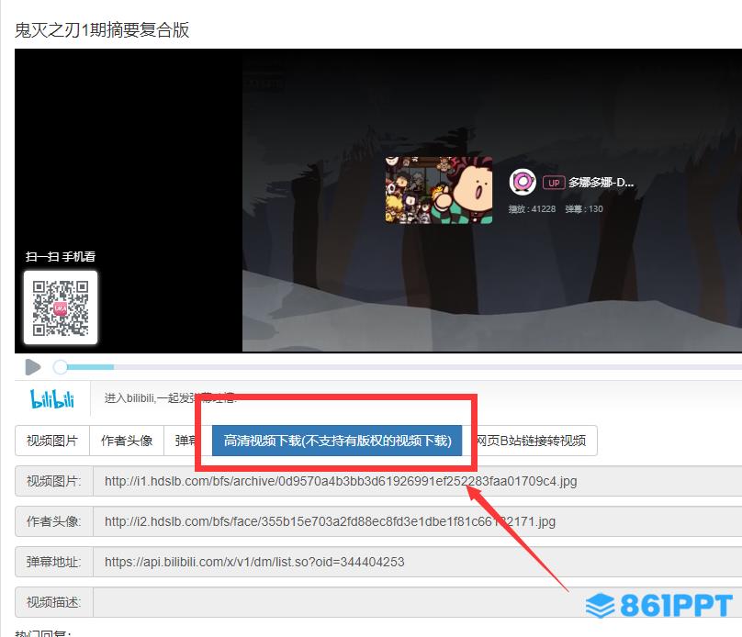Viewport: 742px width, 637px height.
Task: Click the 视频图片 URL input field
Action: [417, 481]
